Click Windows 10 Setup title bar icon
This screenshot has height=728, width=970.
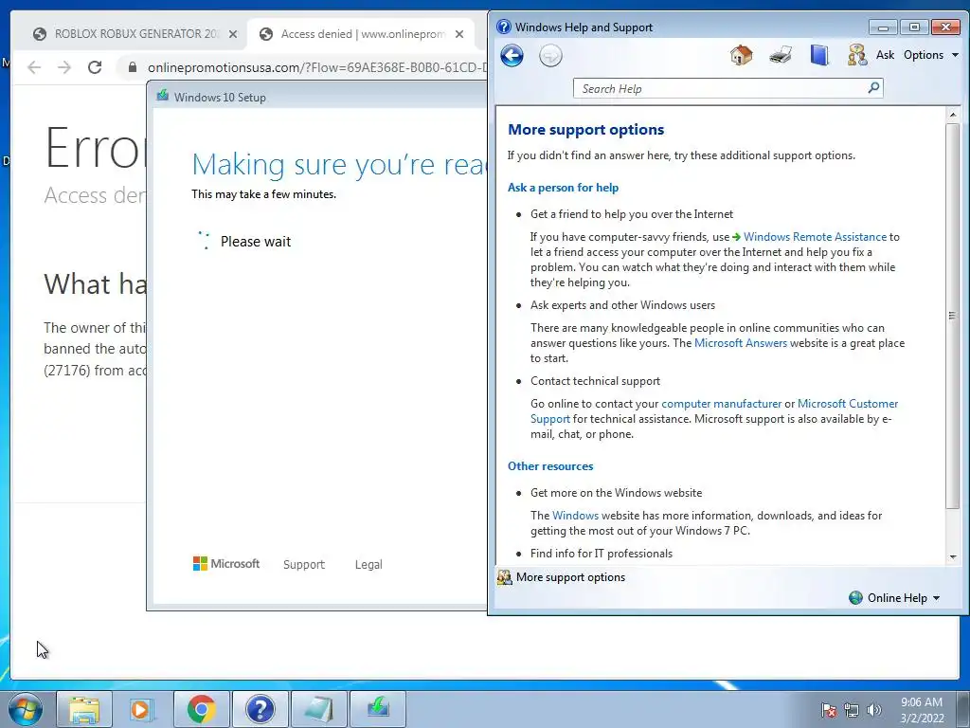click(163, 96)
